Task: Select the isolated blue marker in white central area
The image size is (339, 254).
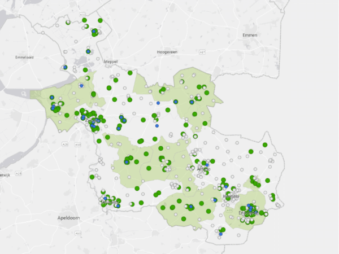Action: click(x=158, y=103)
